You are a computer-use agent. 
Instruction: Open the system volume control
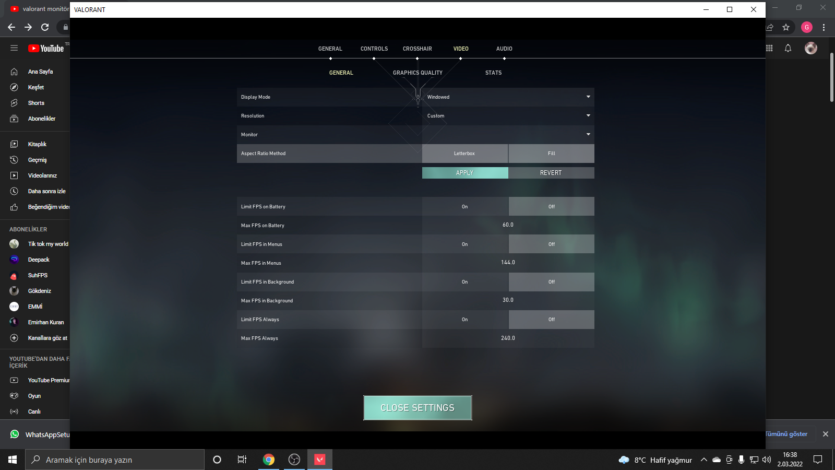pyautogui.click(x=767, y=460)
